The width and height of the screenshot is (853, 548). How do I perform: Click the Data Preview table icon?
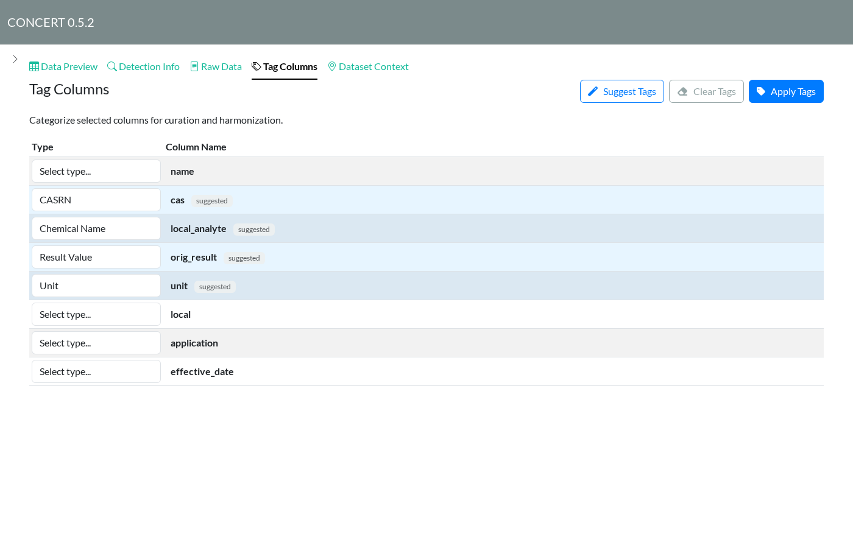tap(34, 66)
